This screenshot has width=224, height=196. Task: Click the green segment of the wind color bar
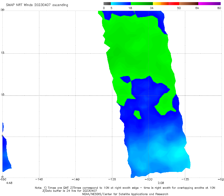(x=142, y=4)
